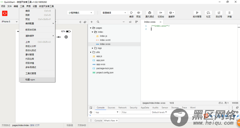Undock the debugger panel icon

tap(237, 108)
